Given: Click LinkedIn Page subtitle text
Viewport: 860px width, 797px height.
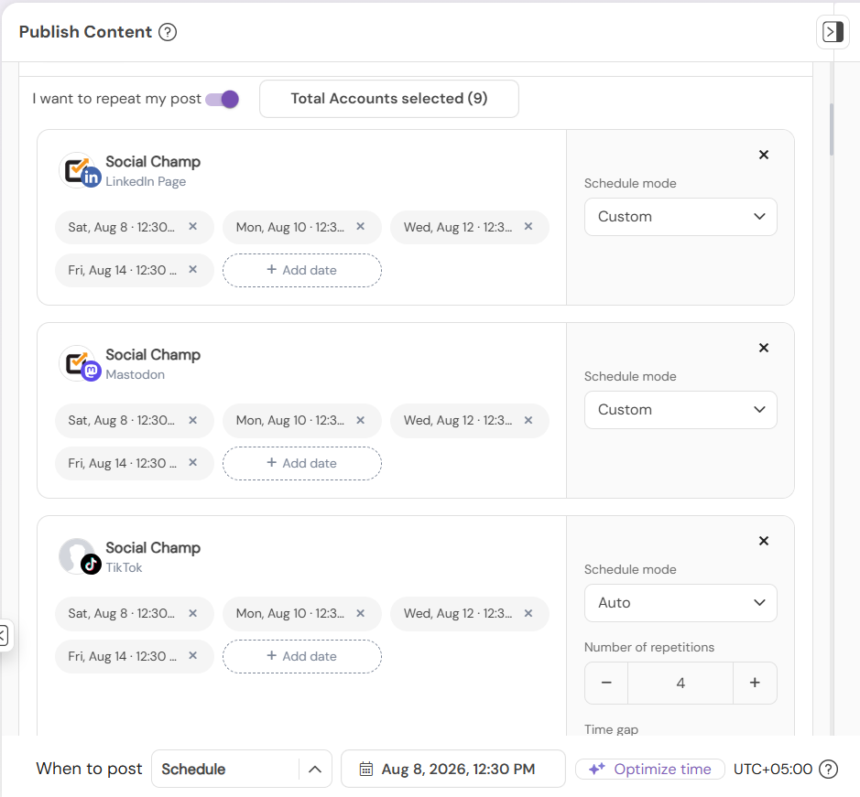Looking at the screenshot, I should tap(146, 181).
